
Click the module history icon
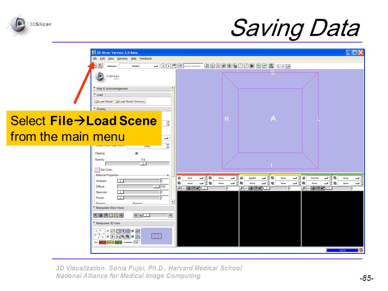174,66
